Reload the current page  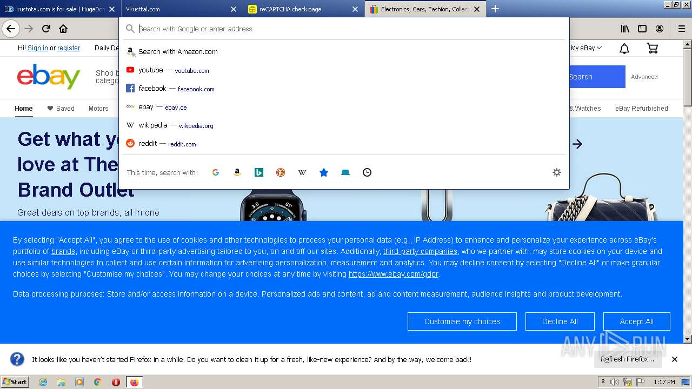coord(46,29)
